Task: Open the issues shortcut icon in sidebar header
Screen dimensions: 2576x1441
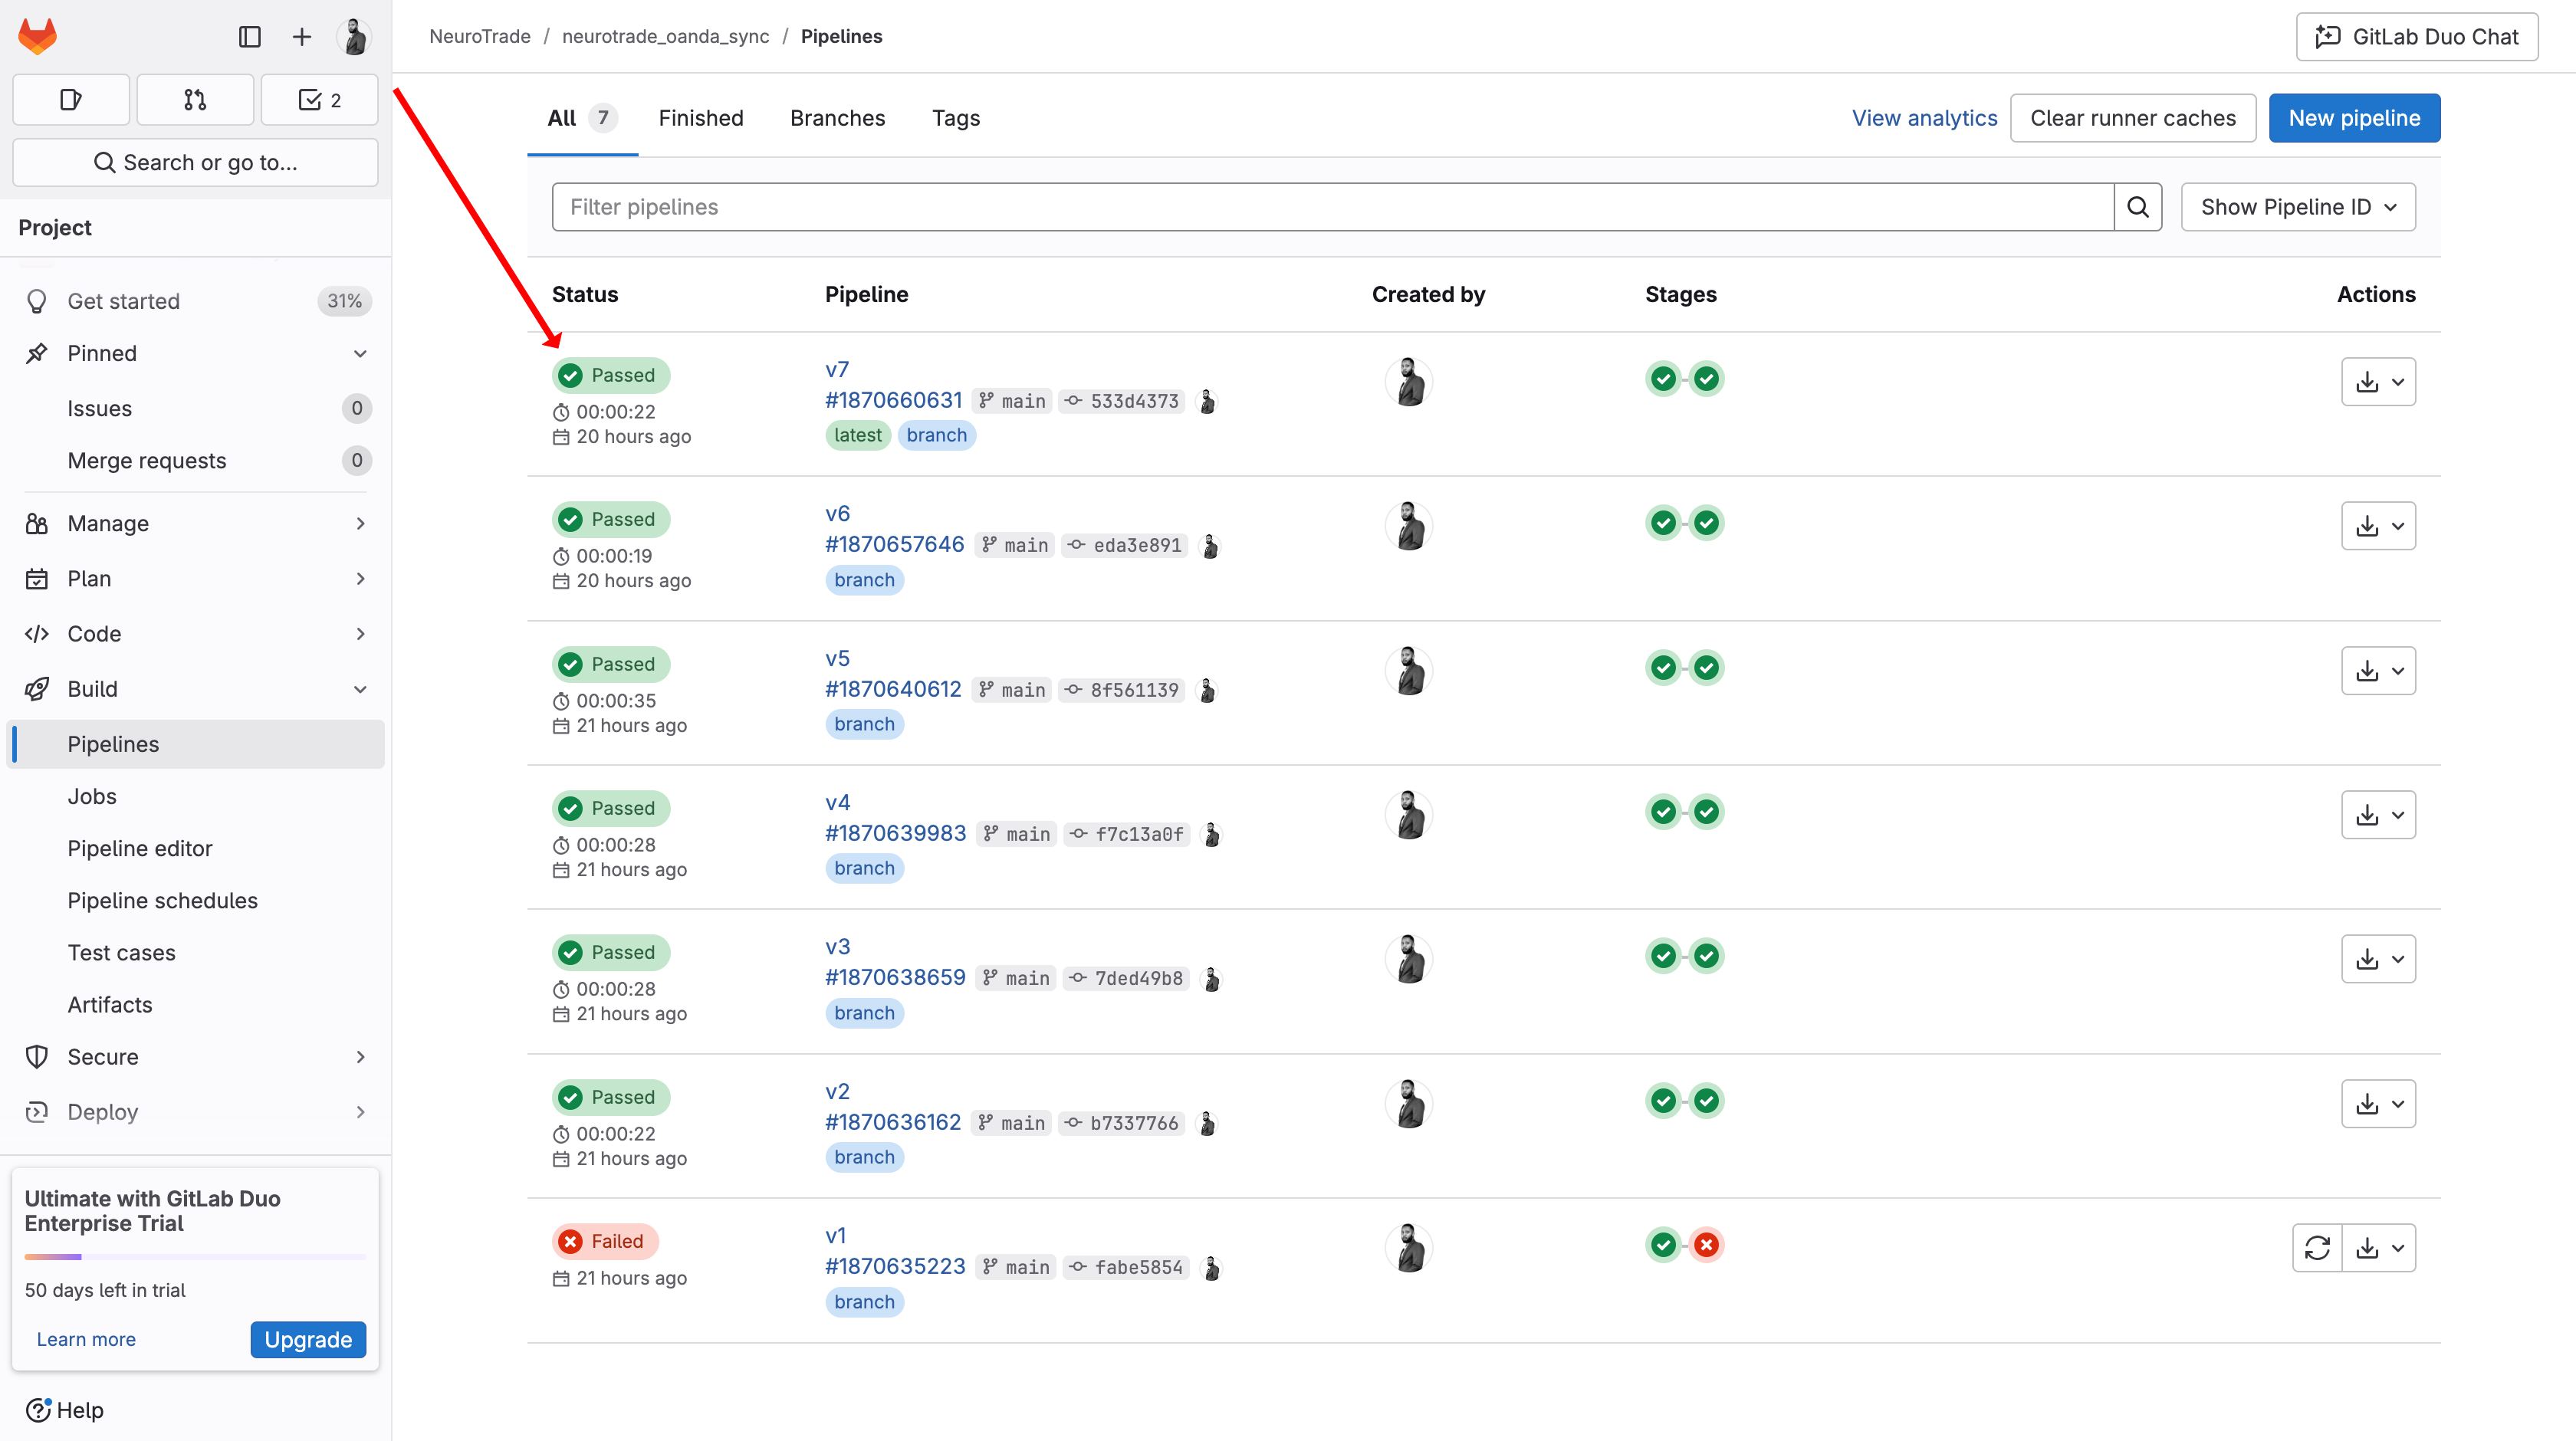Action: click(71, 99)
